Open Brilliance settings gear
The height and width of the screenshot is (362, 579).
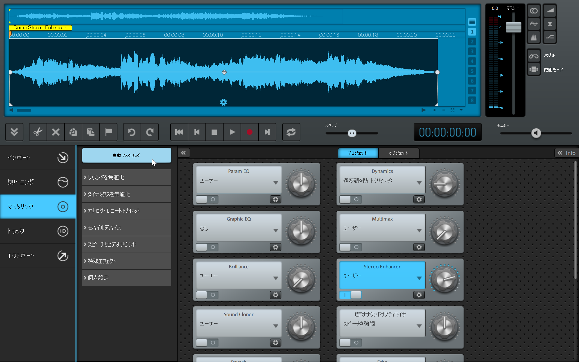click(276, 295)
